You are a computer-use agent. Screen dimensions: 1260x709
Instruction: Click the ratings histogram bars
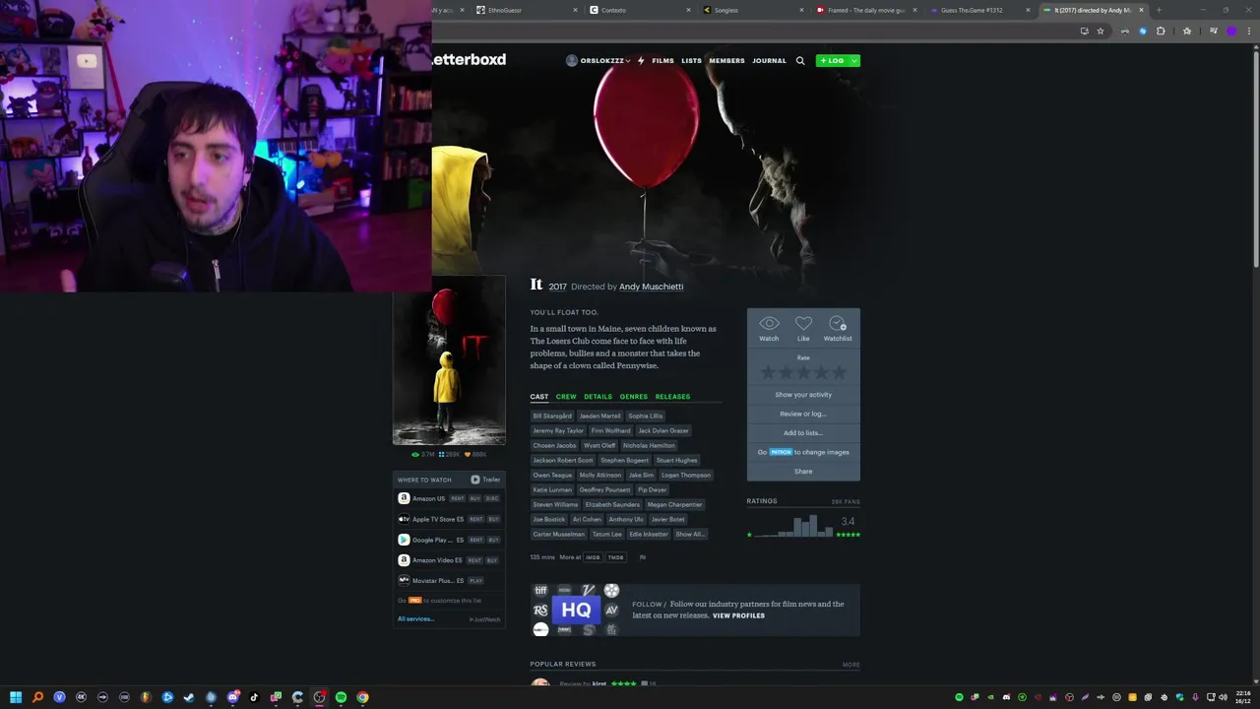791,526
